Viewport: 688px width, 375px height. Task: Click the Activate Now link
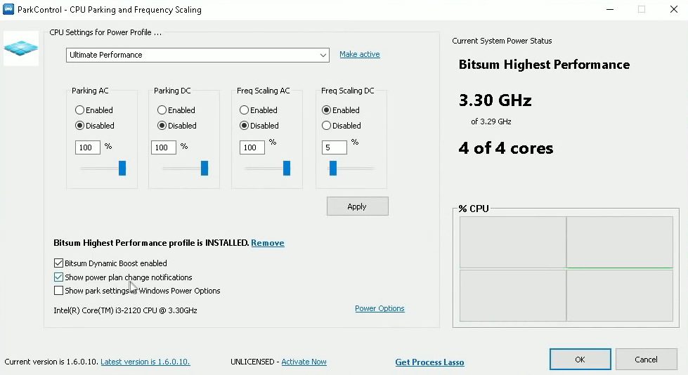coord(304,362)
